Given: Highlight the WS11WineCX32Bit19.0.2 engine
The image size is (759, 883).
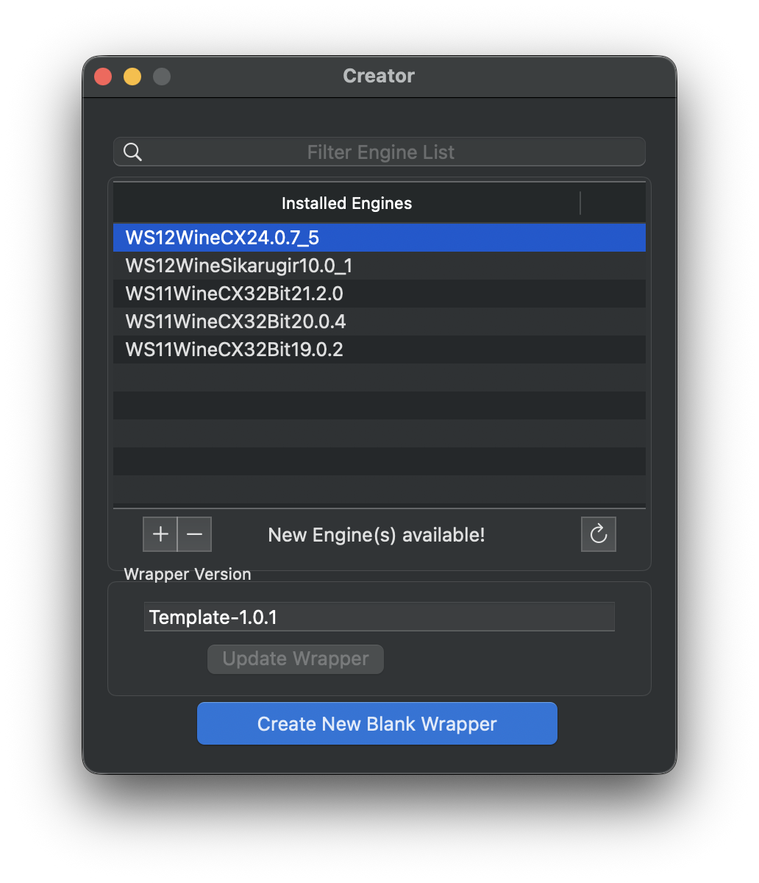Looking at the screenshot, I should pyautogui.click(x=234, y=350).
